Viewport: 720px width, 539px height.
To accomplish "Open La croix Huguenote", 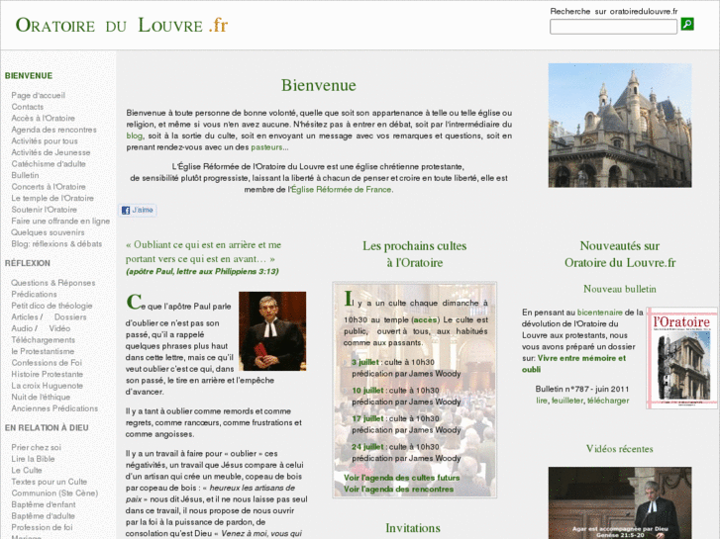I will pos(48,386).
